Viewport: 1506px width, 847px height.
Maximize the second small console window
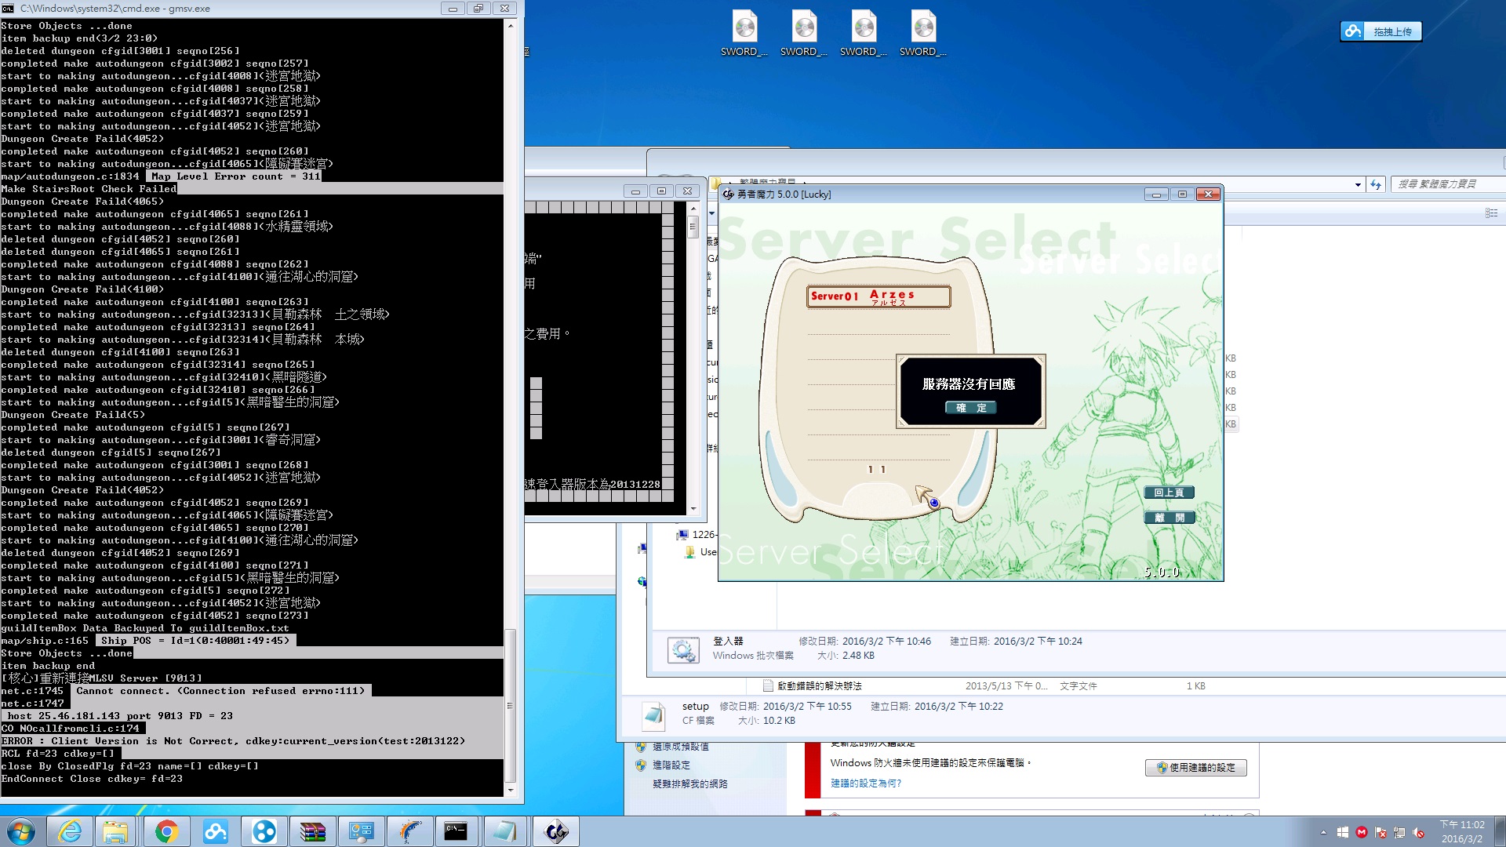coord(661,191)
